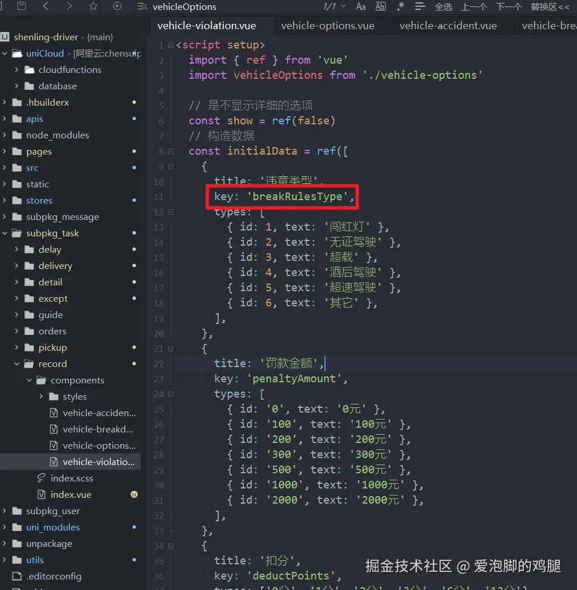Collapse the subpkg_task folder
This screenshot has height=590, width=577.
pyautogui.click(x=5, y=233)
